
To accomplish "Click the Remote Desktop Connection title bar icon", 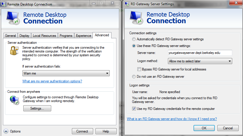I will 3,4.
